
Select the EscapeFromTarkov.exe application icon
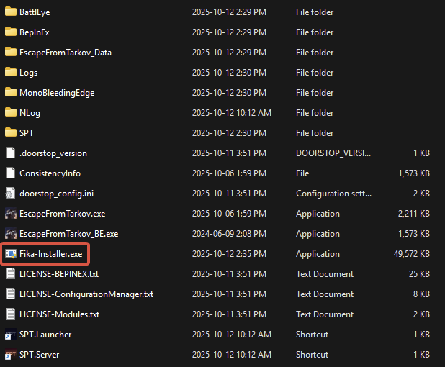click(10, 214)
